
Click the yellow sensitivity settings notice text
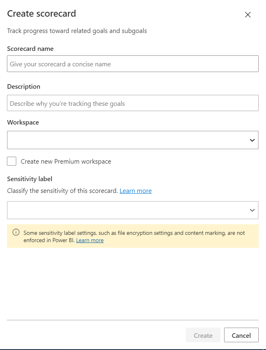click(134, 236)
